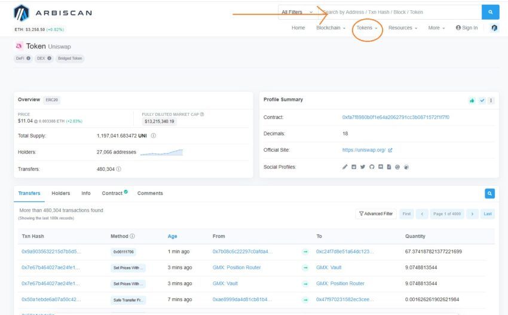Open the Contract tab
The width and height of the screenshot is (508, 315).
114,193
